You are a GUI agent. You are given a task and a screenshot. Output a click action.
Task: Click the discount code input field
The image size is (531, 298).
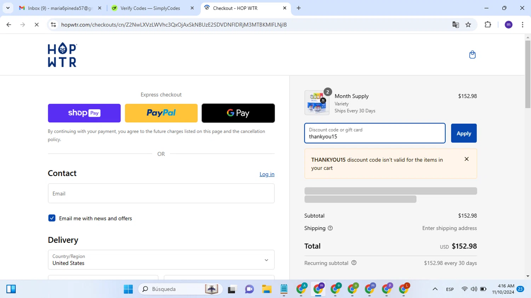click(375, 133)
